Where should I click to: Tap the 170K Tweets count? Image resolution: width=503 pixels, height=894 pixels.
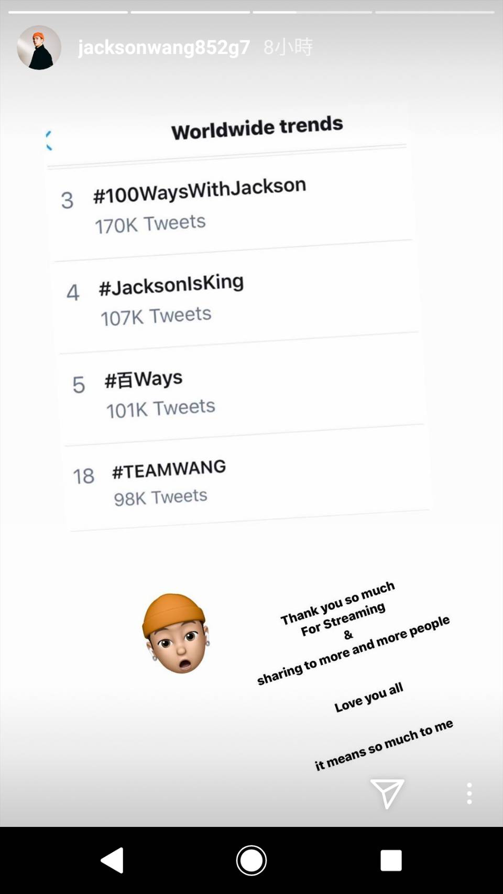(150, 224)
